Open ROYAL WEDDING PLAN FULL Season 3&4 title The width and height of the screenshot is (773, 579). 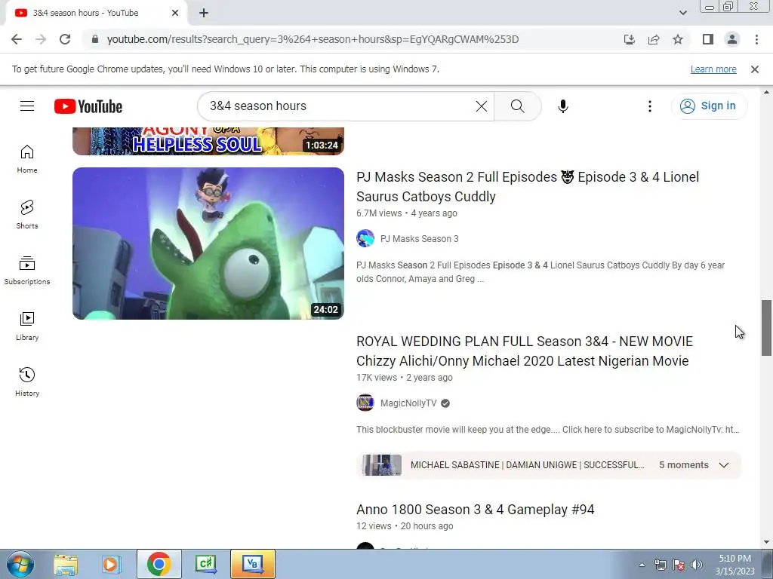525,351
